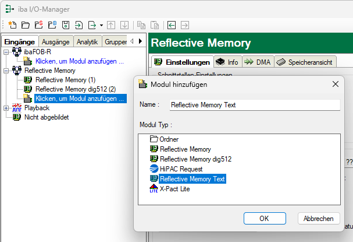Confirm dialog with OK button
353x242 pixels.
coord(263,218)
